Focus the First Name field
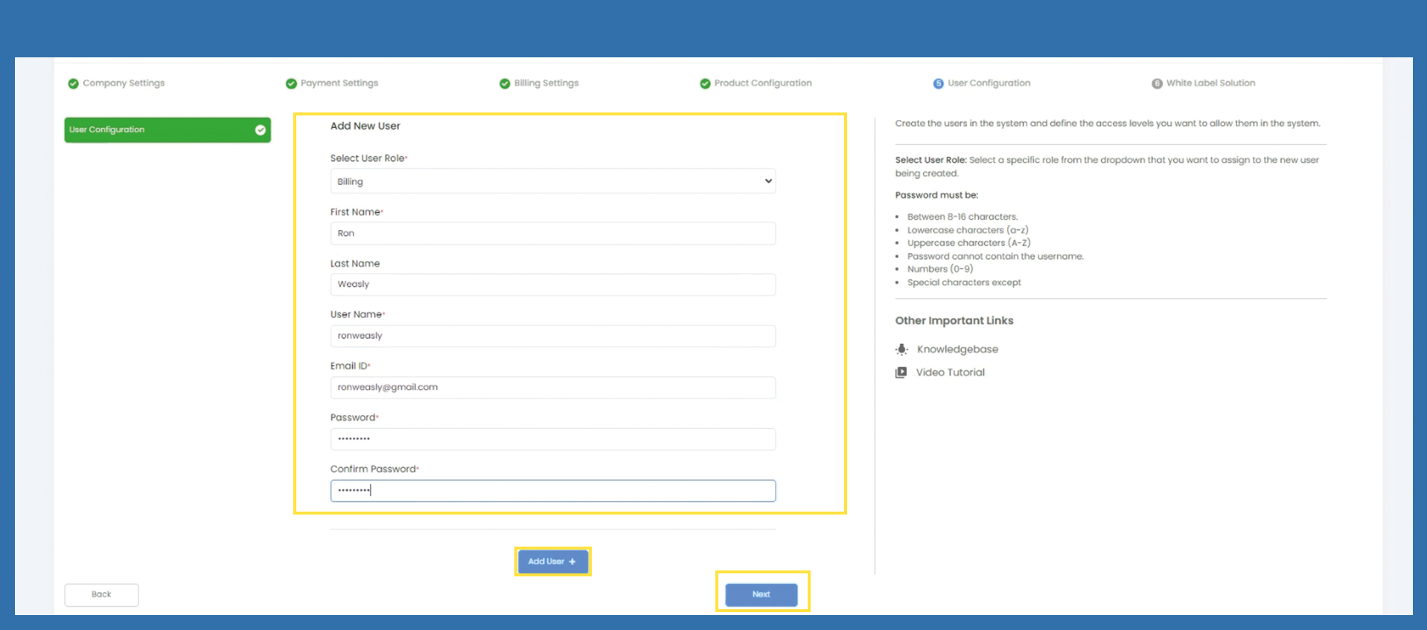This screenshot has width=1427, height=630. [552, 233]
